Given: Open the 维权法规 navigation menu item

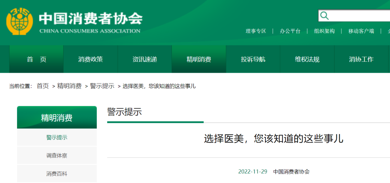Looking at the screenshot, I should tap(307, 59).
